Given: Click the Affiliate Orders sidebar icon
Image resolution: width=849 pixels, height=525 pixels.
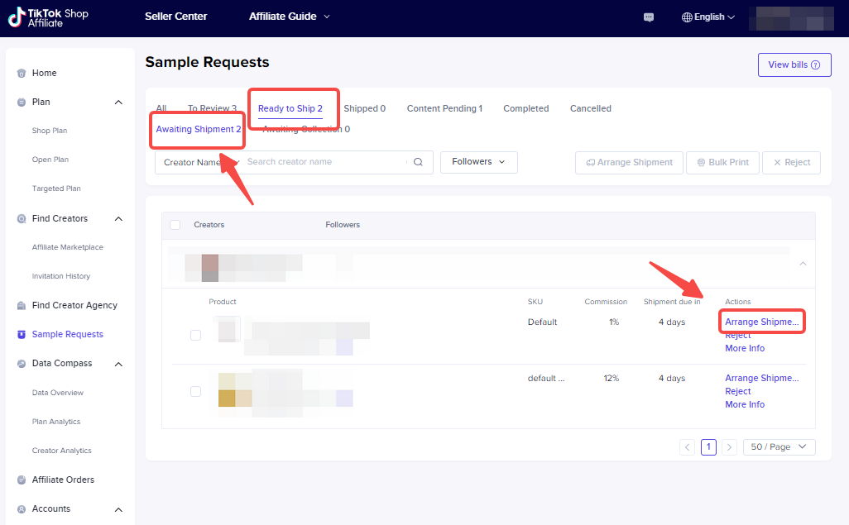Looking at the screenshot, I should [22, 480].
